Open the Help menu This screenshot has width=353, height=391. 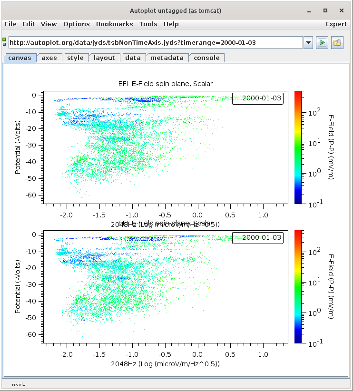point(171,24)
